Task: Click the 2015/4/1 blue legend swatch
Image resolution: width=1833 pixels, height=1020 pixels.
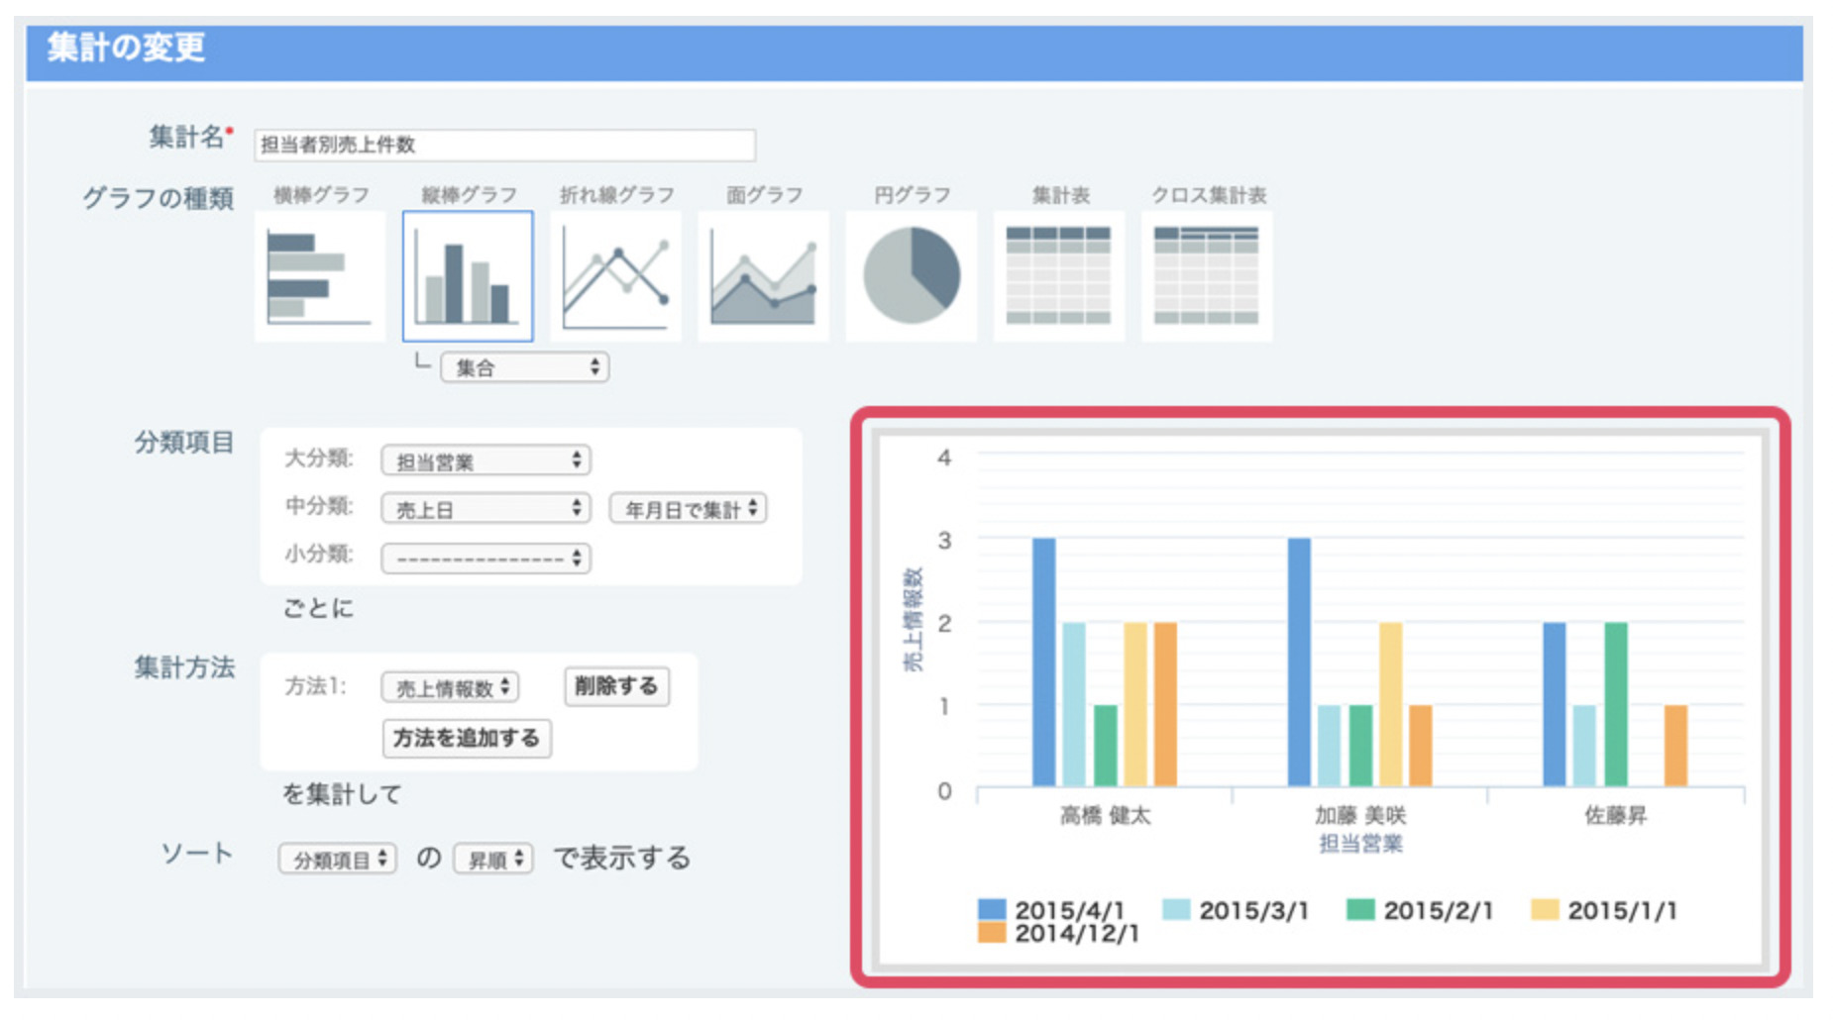Action: (x=991, y=909)
